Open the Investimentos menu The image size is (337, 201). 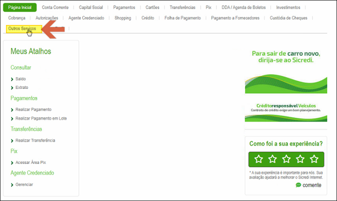288,7
